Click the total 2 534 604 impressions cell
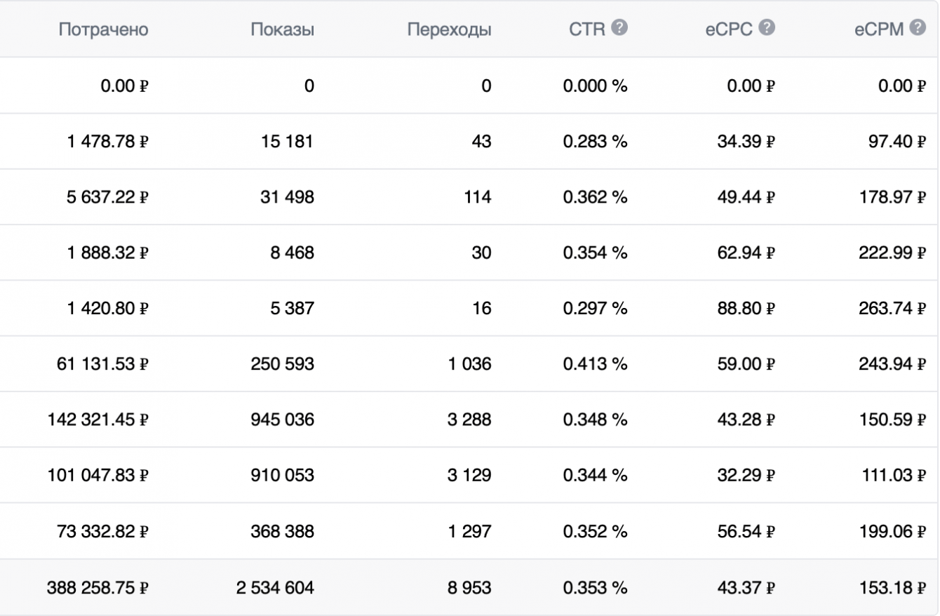 275,588
